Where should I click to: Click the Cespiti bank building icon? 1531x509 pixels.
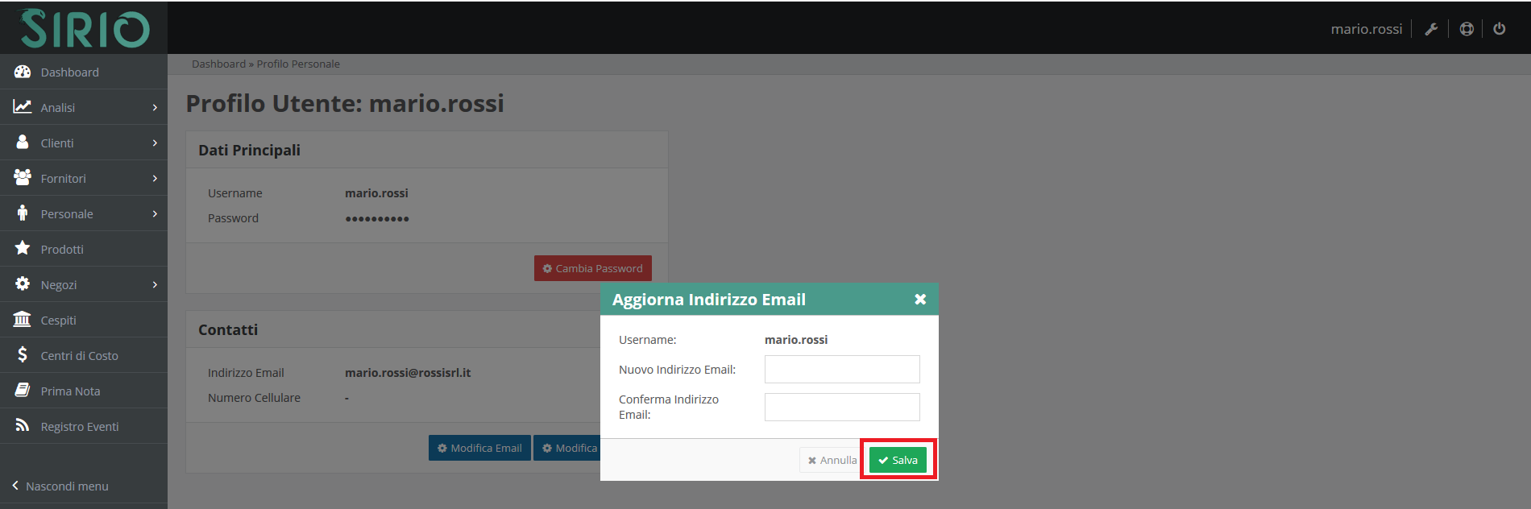pos(23,319)
